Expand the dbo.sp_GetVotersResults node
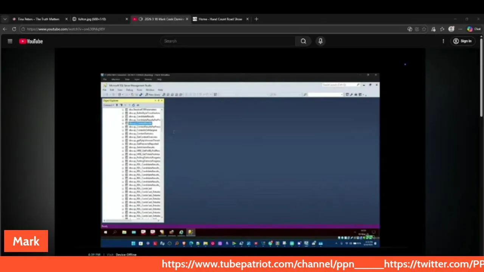Image resolution: width=484 pixels, height=272 pixels. coord(123,147)
